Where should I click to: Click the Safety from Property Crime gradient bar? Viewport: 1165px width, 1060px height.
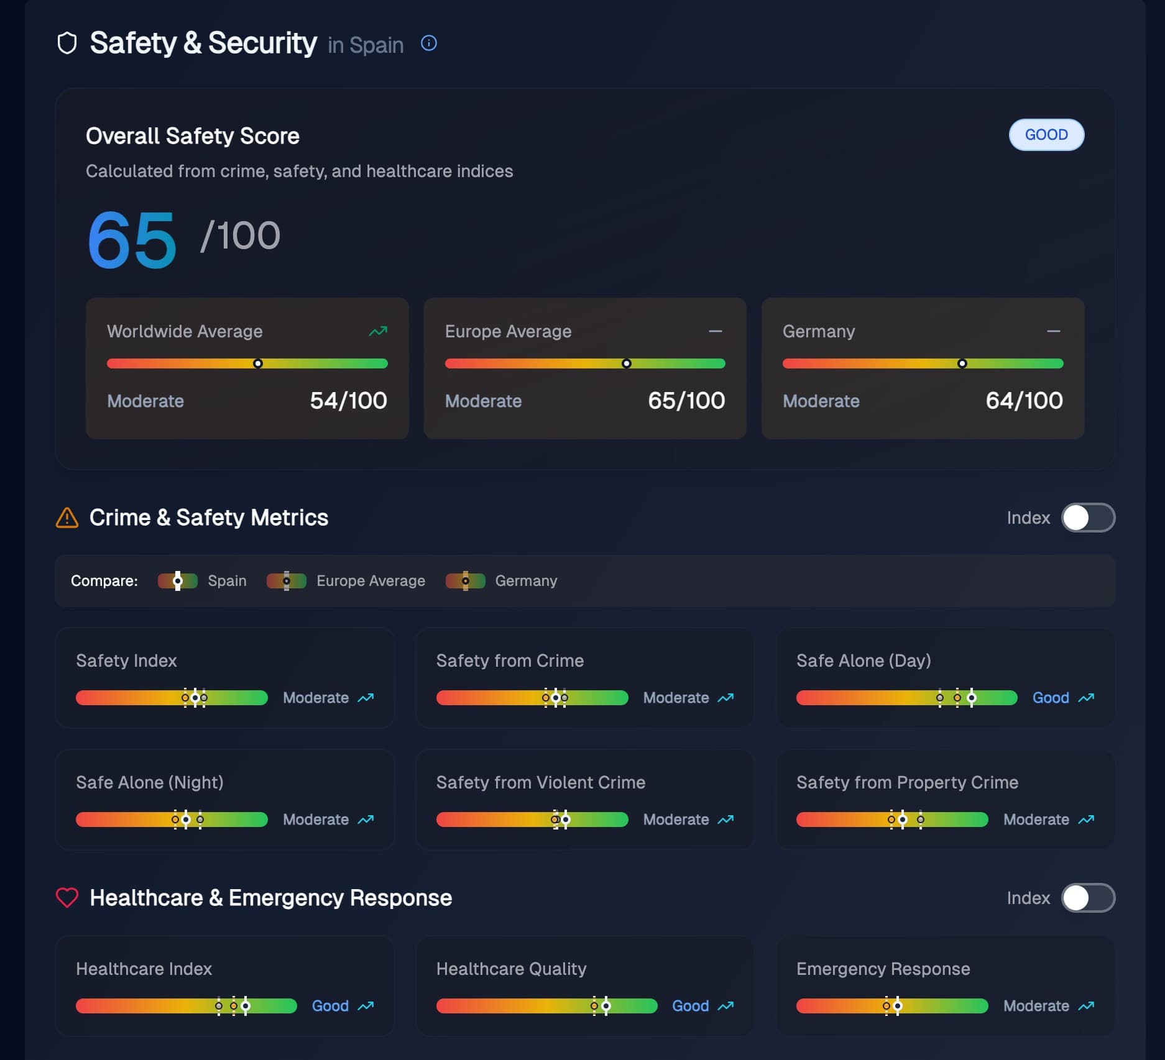[x=892, y=820]
